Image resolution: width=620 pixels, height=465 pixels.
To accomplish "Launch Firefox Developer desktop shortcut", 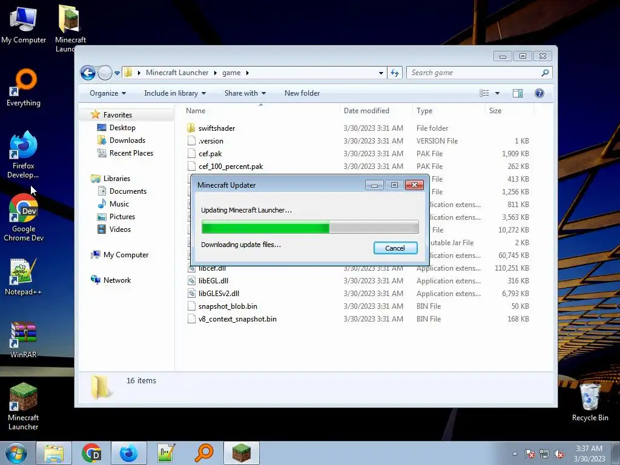I will click(x=24, y=155).
